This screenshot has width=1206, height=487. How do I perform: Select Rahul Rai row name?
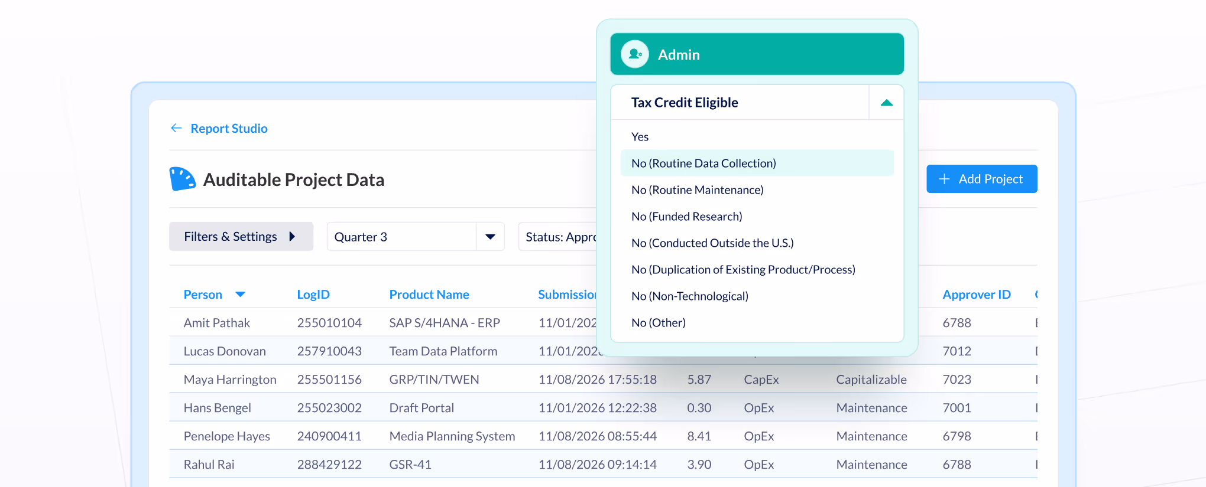(x=209, y=465)
